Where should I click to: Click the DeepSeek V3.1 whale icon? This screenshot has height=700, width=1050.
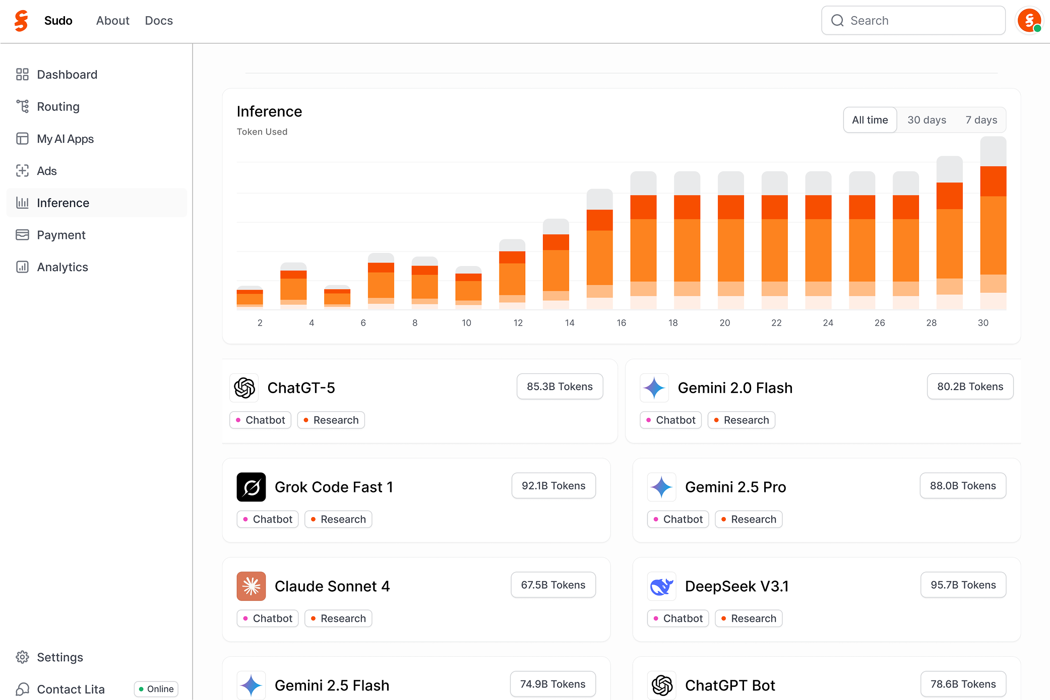(x=661, y=586)
